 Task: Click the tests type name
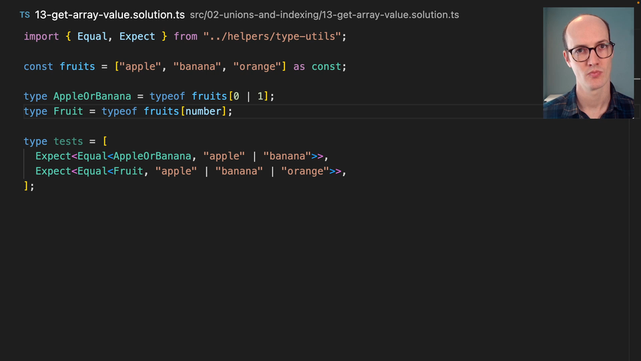coord(68,141)
